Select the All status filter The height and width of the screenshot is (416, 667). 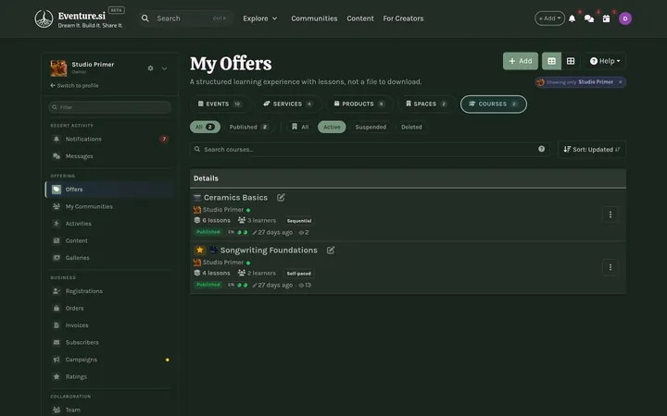pyautogui.click(x=205, y=127)
